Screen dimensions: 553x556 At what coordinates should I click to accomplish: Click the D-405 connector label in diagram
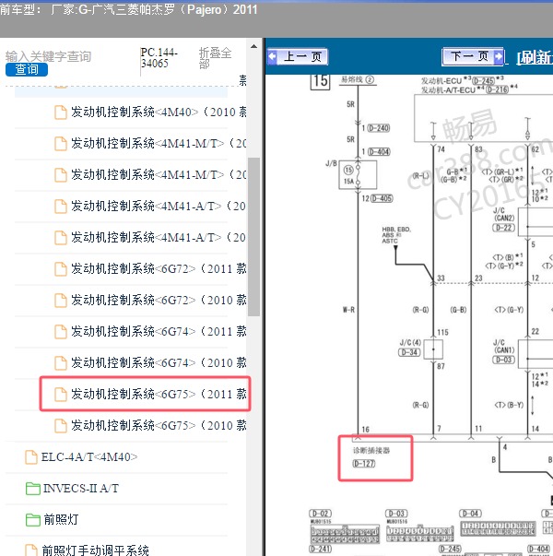click(x=382, y=198)
